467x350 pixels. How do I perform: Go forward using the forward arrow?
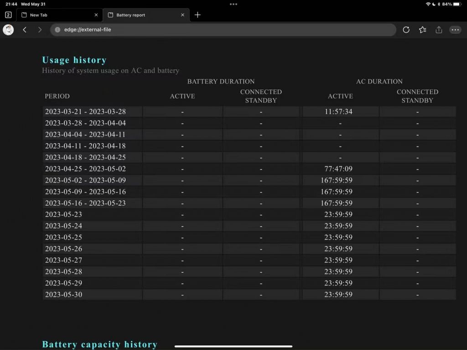coord(40,30)
